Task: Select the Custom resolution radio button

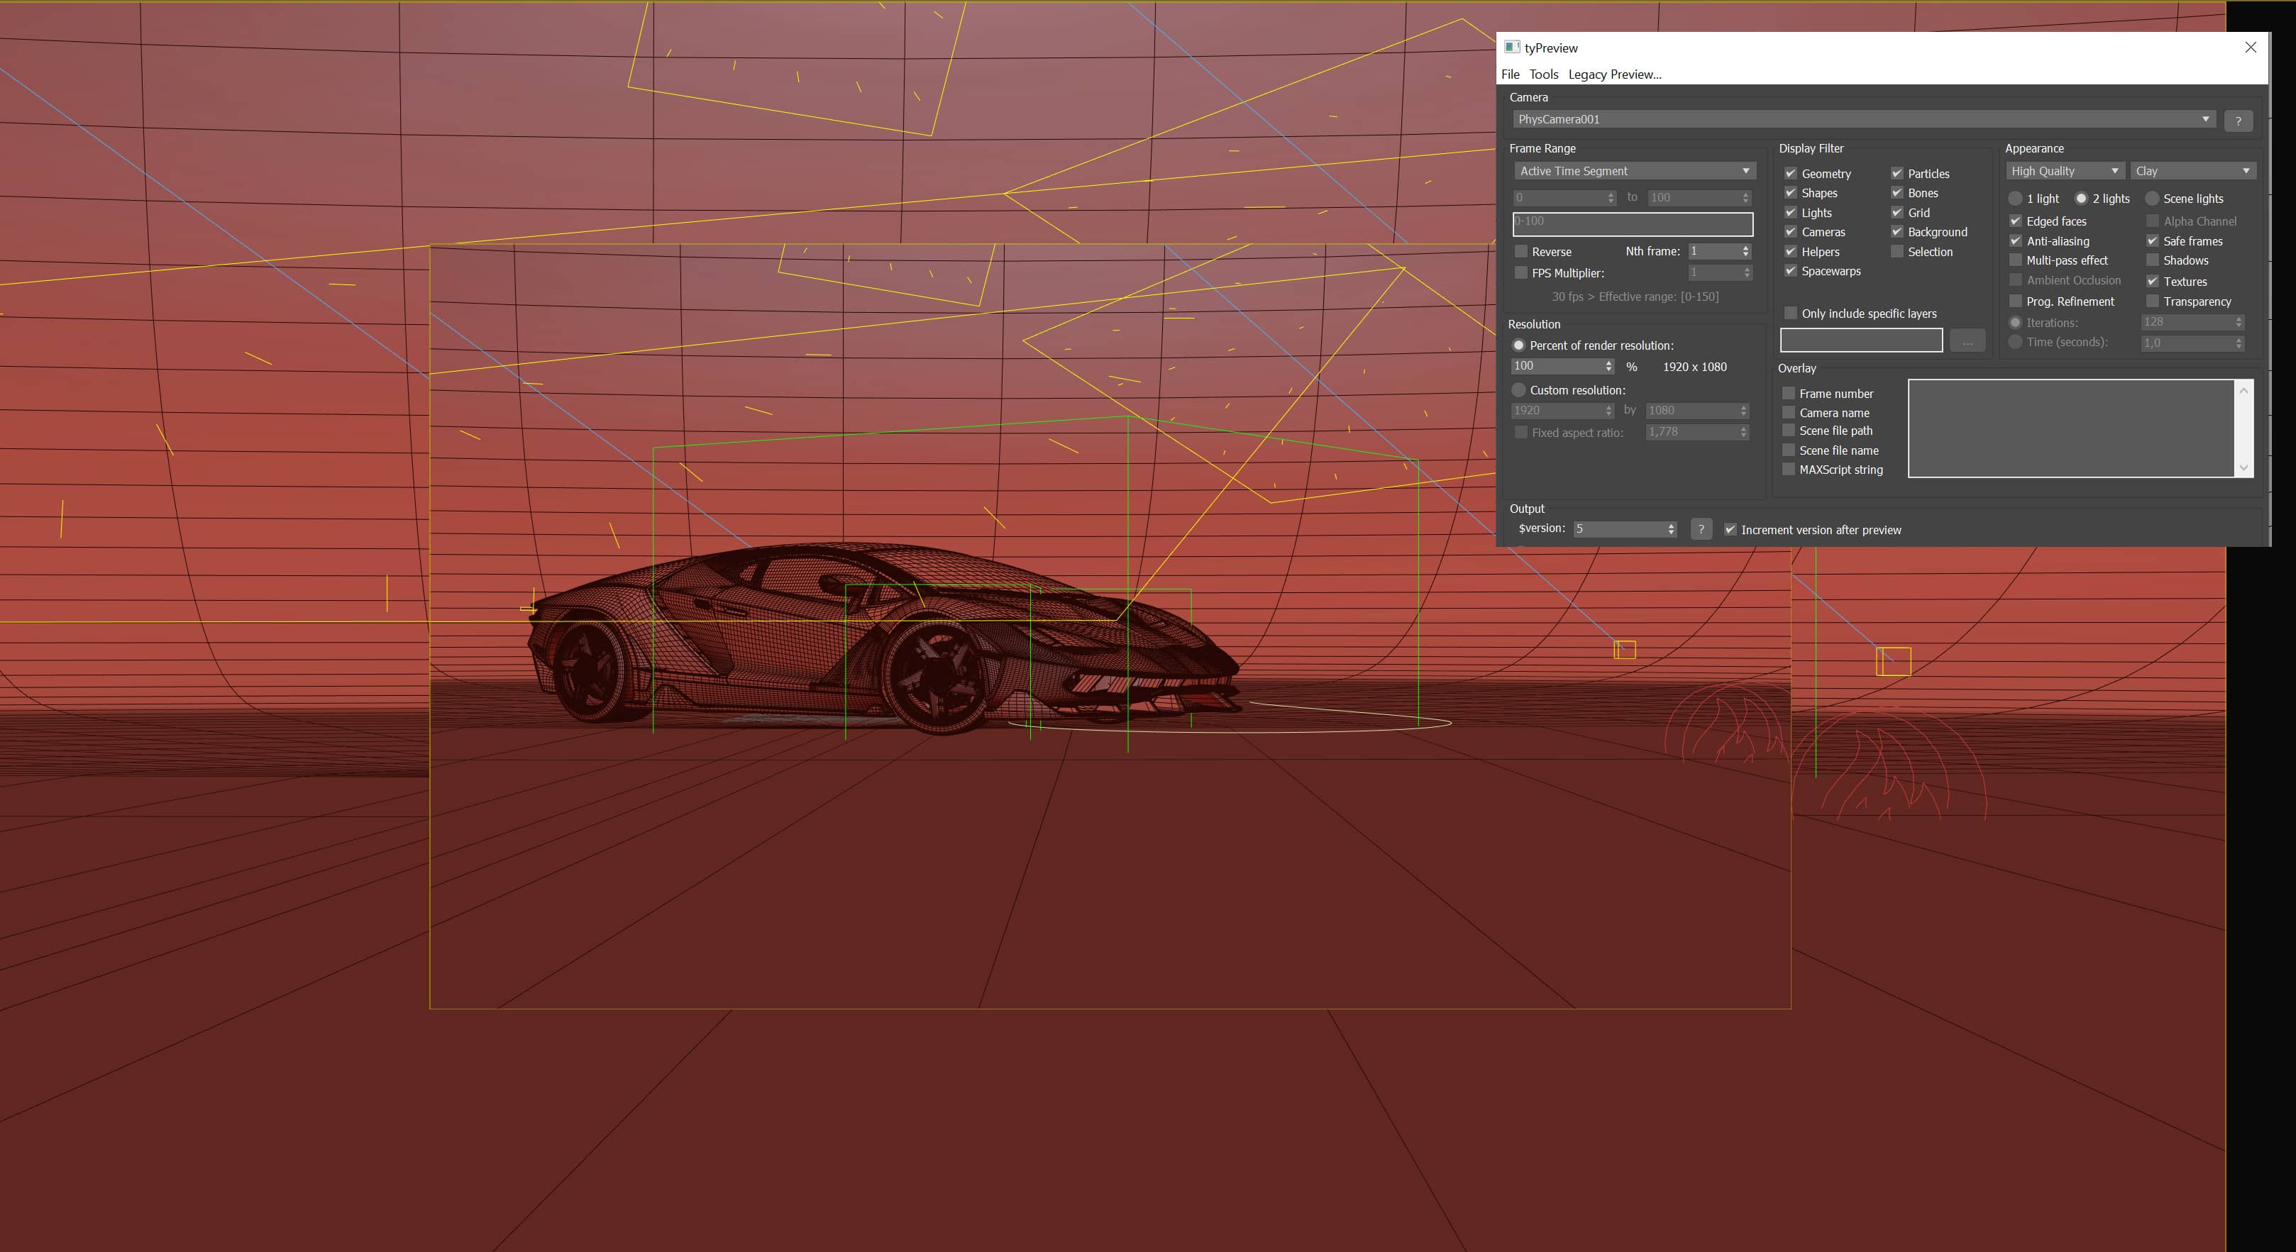Action: (1519, 390)
